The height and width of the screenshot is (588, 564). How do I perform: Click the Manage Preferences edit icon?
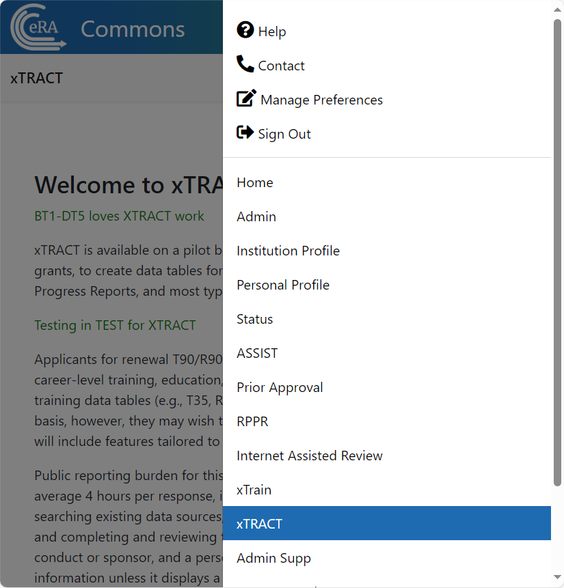pyautogui.click(x=246, y=98)
